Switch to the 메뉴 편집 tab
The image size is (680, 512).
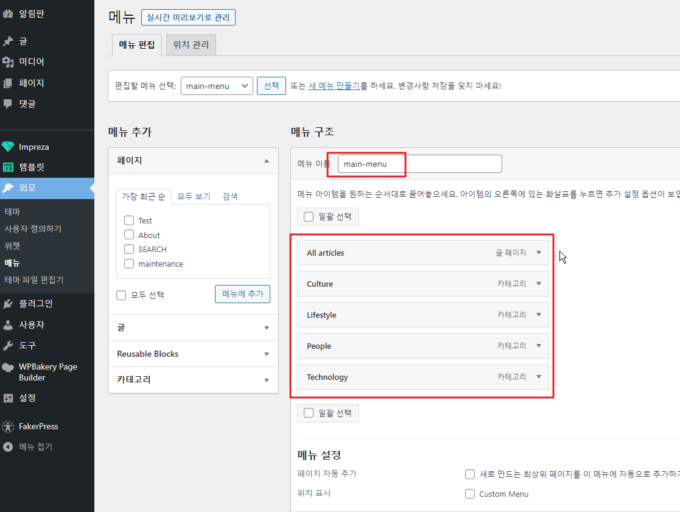136,44
